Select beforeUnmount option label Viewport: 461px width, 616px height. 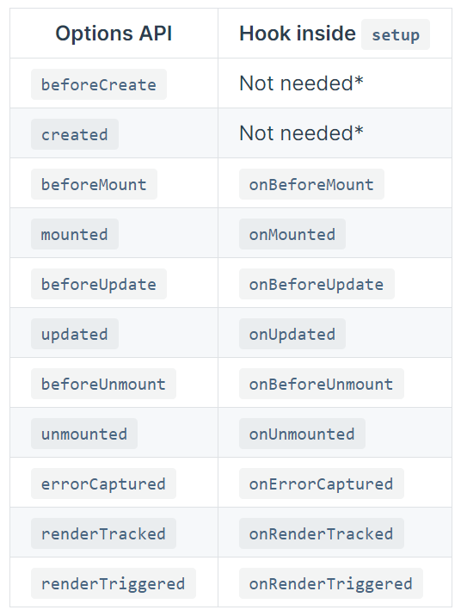(x=103, y=384)
